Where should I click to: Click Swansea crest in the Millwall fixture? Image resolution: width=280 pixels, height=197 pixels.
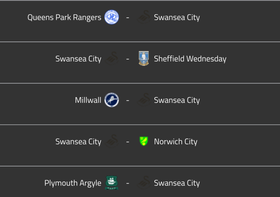pos(144,100)
